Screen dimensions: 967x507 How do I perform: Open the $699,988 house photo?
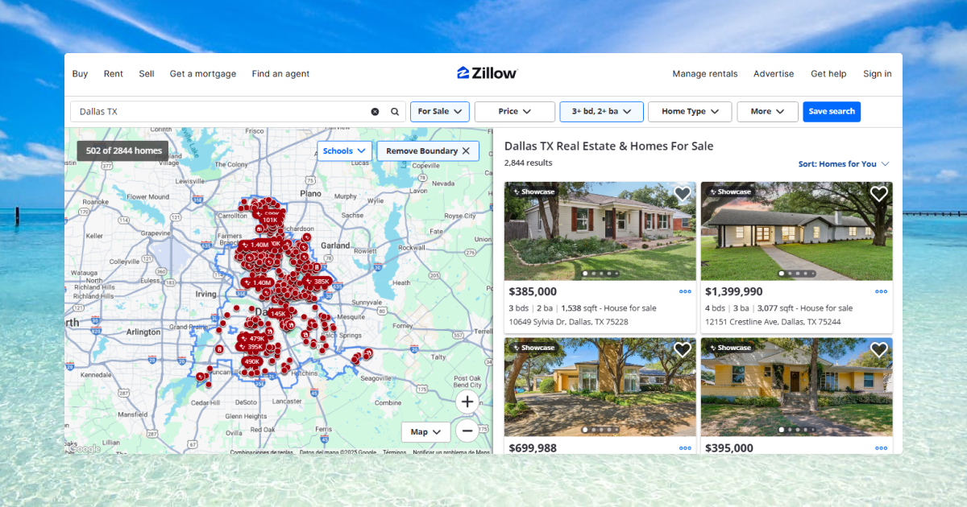coord(600,387)
